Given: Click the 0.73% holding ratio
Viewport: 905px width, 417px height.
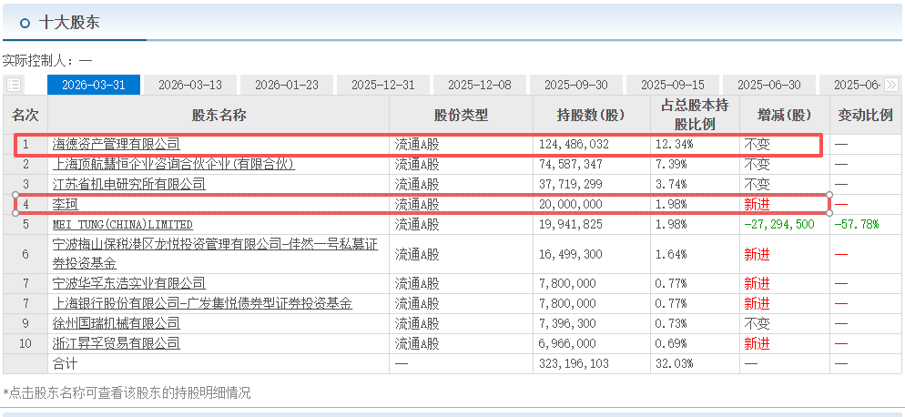Looking at the screenshot, I should click(671, 323).
